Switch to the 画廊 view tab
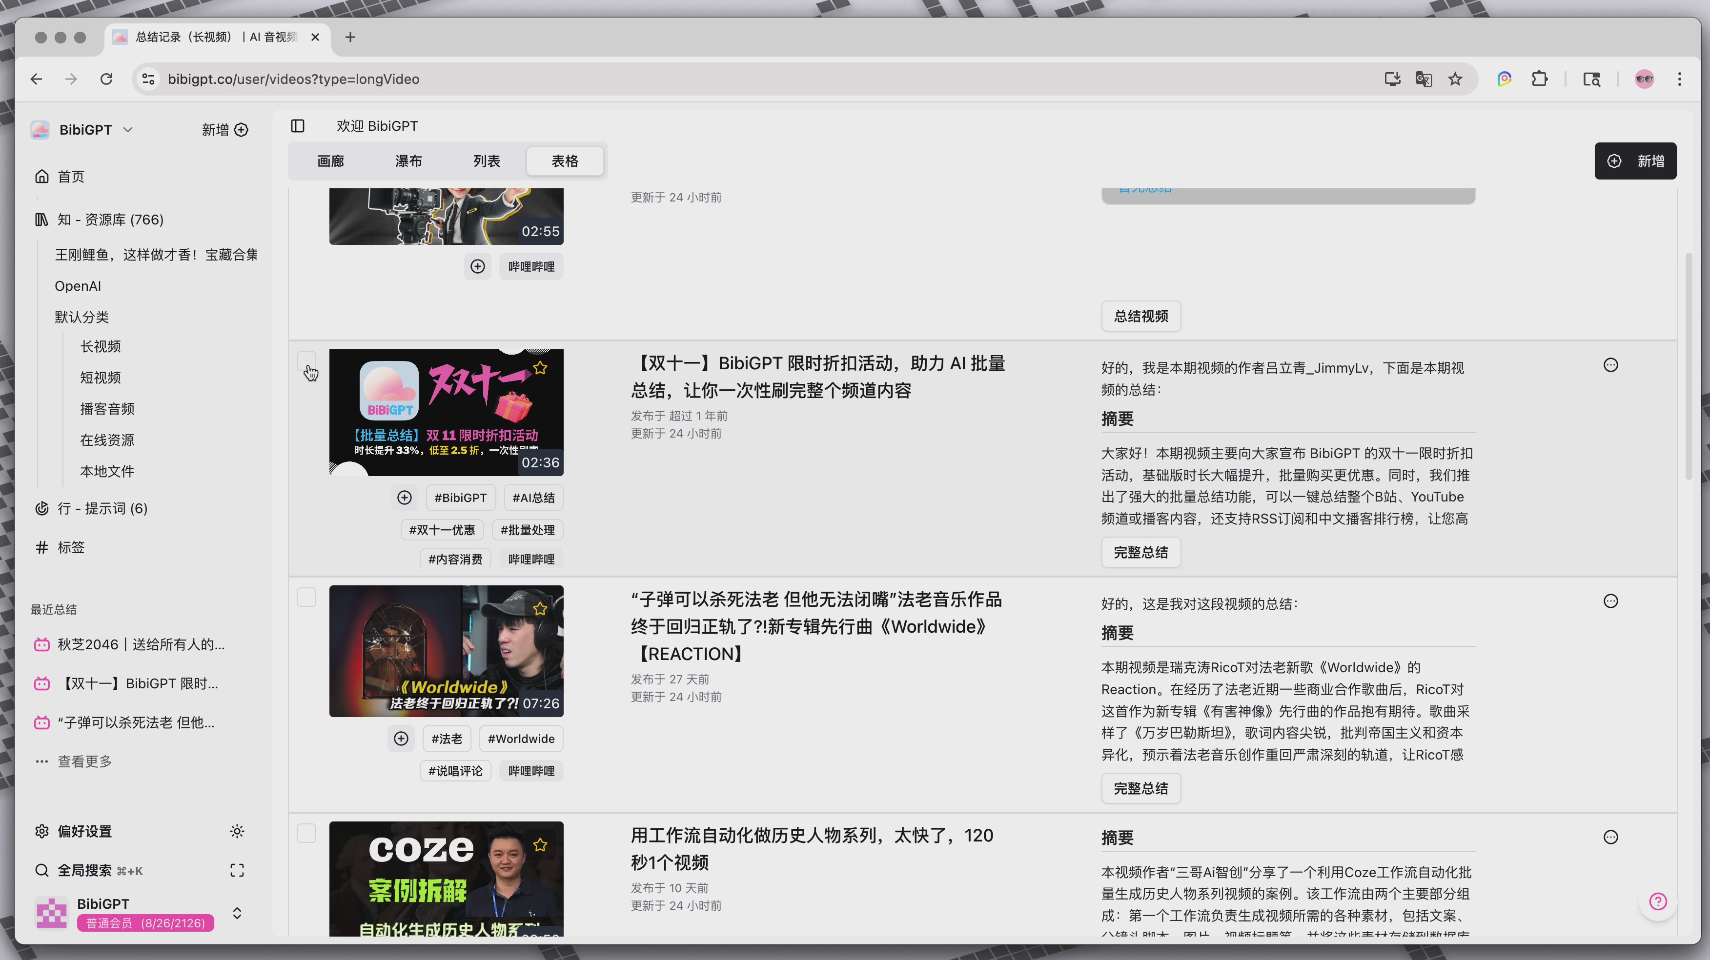The image size is (1710, 960). [330, 160]
